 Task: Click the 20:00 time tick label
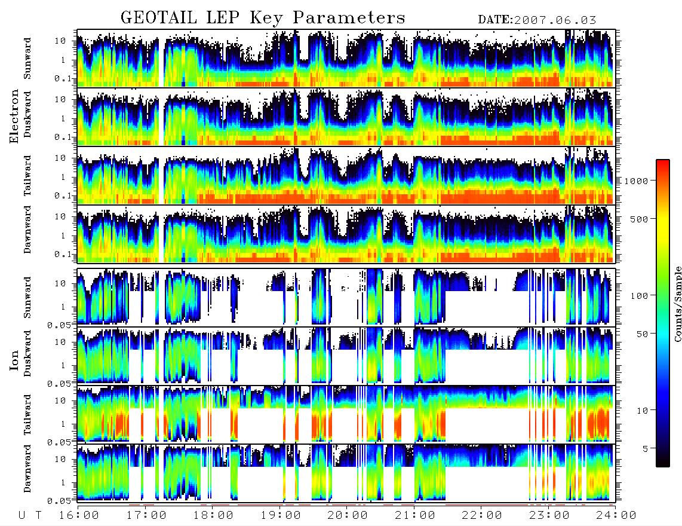tap(348, 515)
